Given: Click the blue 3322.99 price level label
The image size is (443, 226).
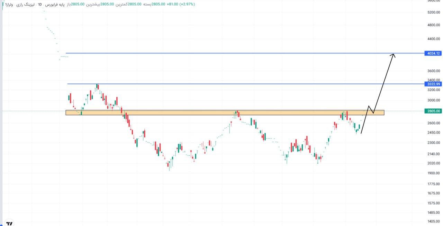Looking at the screenshot, I should (x=433, y=84).
